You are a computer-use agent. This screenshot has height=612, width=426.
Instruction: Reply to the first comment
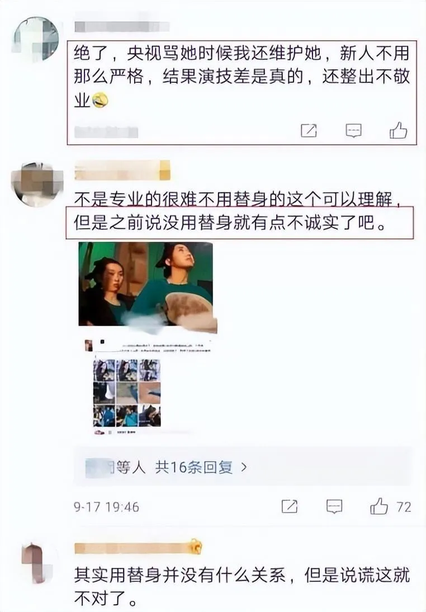click(353, 130)
